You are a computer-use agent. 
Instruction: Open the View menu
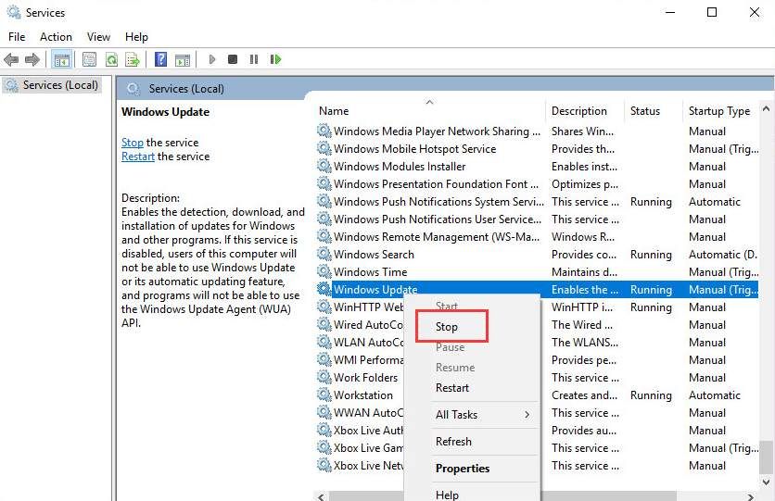pyautogui.click(x=98, y=36)
